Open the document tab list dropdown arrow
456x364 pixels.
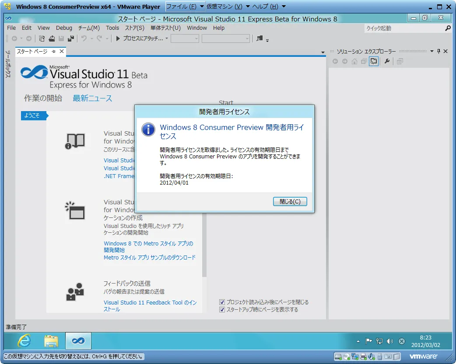click(x=323, y=52)
